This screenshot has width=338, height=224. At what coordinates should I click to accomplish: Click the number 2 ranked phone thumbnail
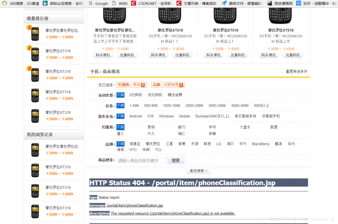[35, 54]
